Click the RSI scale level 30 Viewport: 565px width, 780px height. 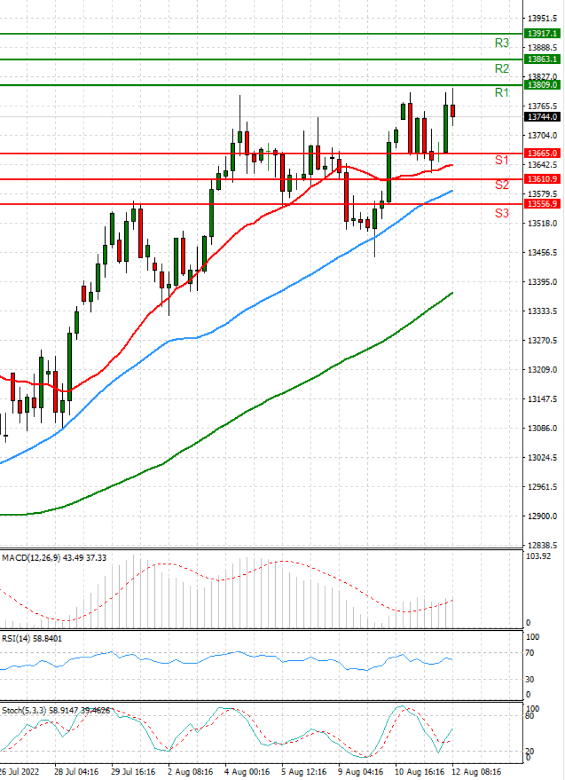(529, 679)
